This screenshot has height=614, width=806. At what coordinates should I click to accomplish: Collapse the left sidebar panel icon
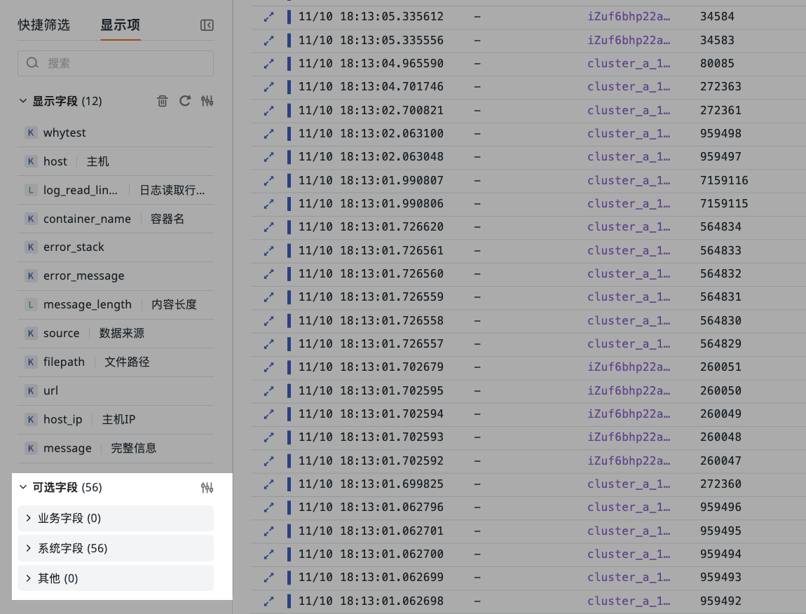[207, 25]
